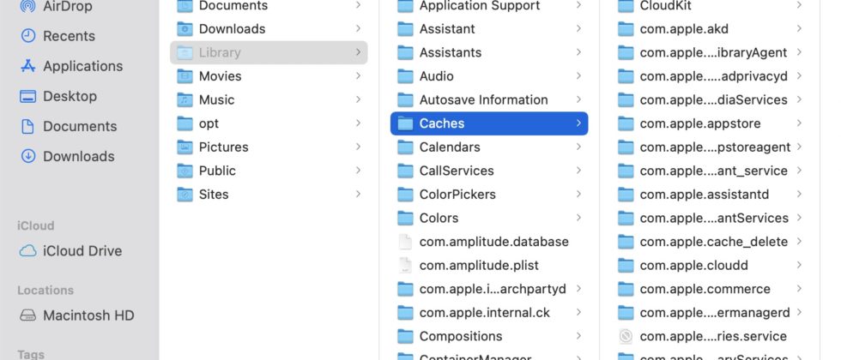
Task: Open the Autosave Information folder
Action: [483, 99]
